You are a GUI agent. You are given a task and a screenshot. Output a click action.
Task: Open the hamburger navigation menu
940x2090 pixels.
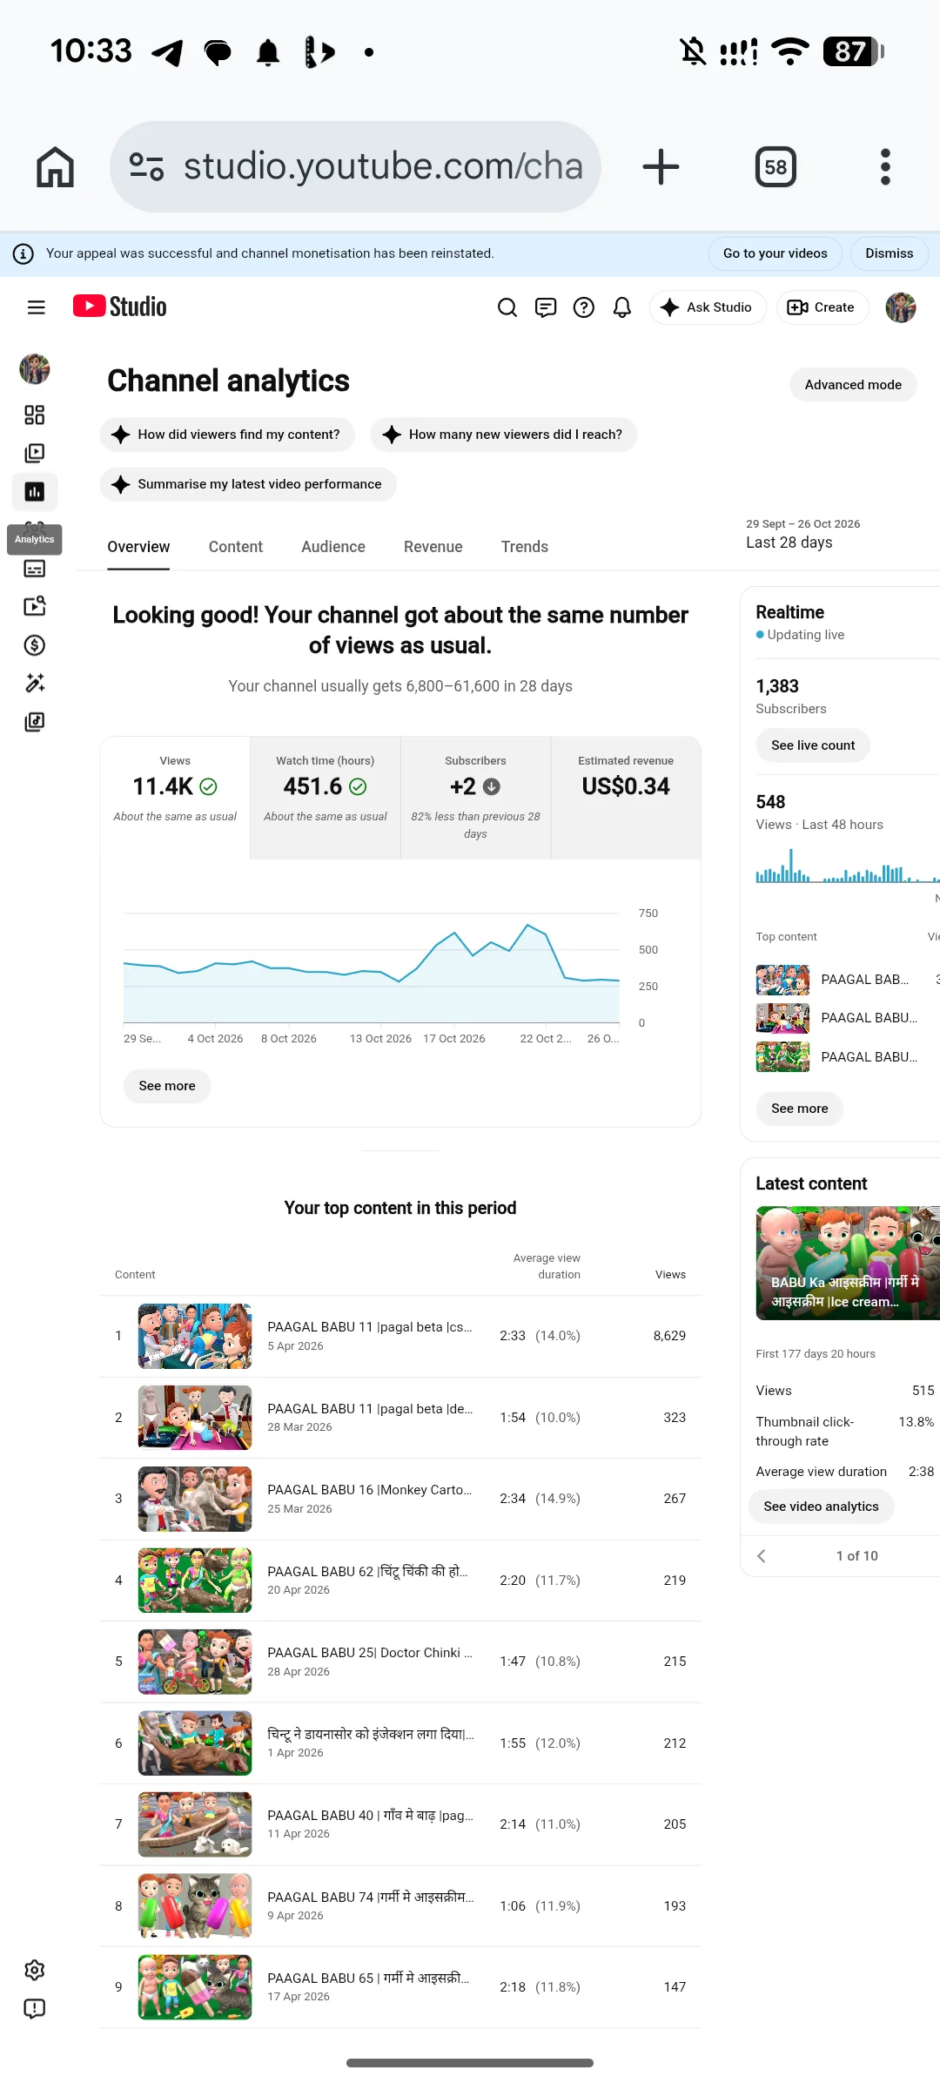[x=36, y=307]
